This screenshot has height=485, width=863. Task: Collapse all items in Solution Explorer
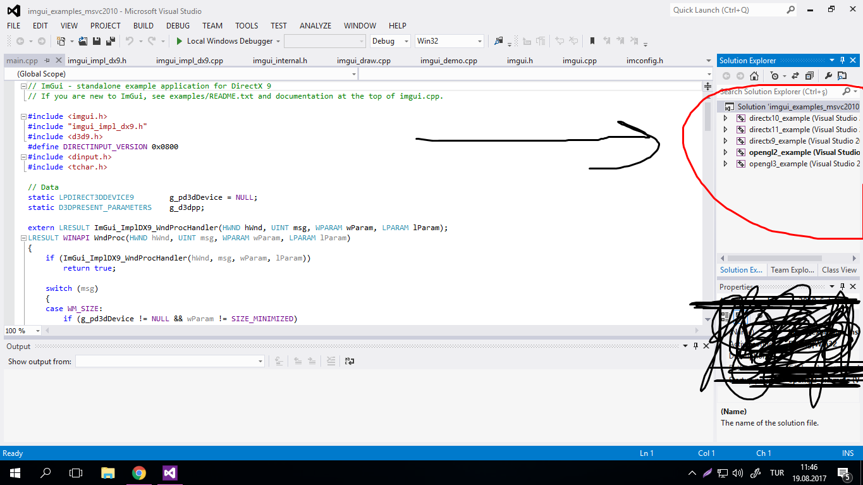pyautogui.click(x=809, y=76)
